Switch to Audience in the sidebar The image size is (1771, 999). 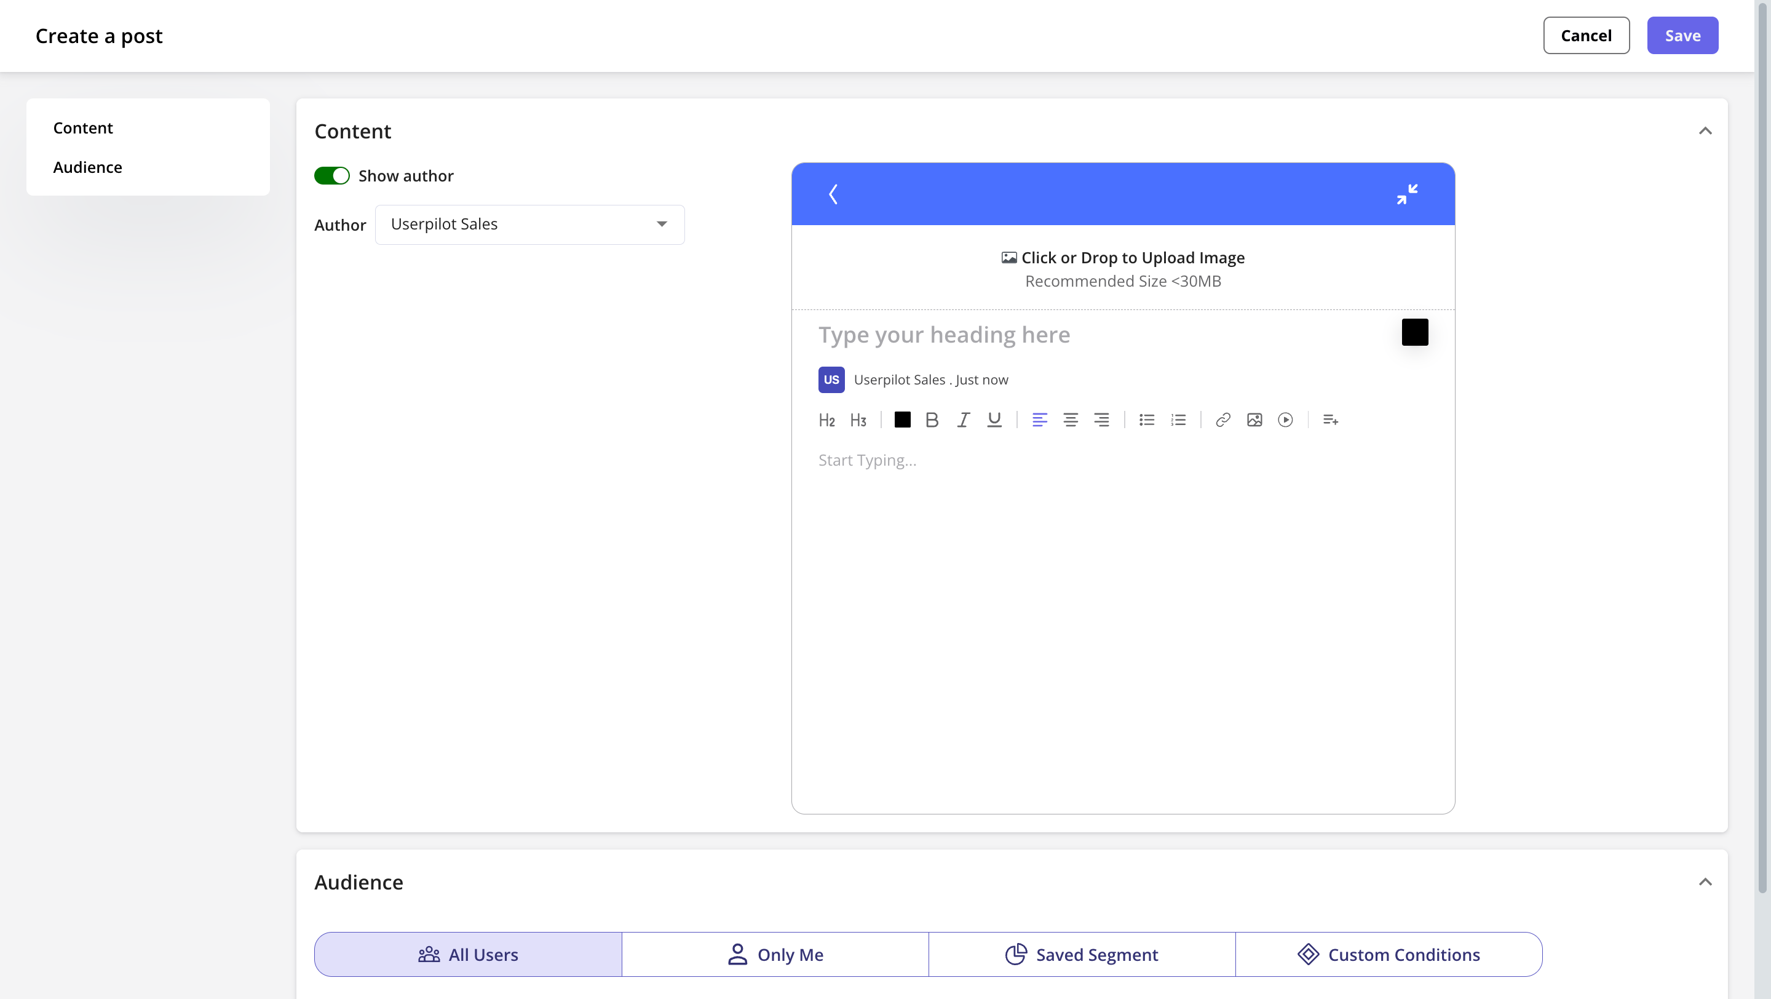87,166
